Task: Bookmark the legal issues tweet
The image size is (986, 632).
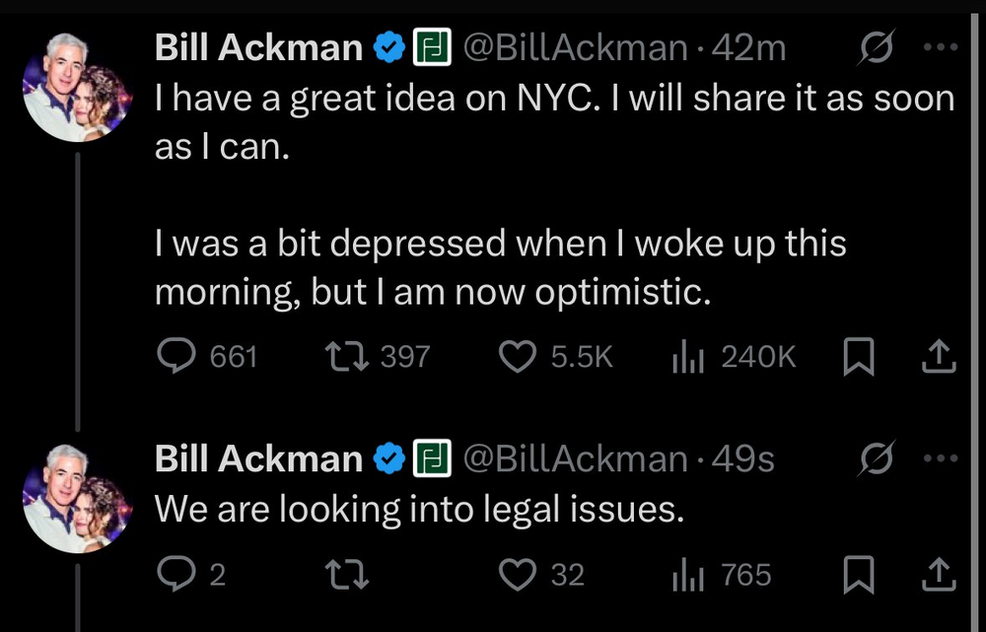Action: tap(860, 575)
